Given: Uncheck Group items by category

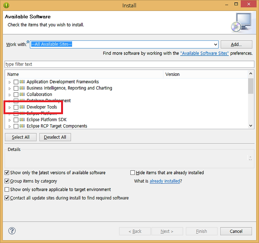Looking at the screenshot, I should coord(7,181).
